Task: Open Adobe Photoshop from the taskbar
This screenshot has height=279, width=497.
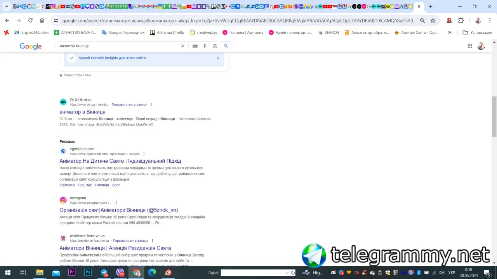Action: [x=88, y=272]
